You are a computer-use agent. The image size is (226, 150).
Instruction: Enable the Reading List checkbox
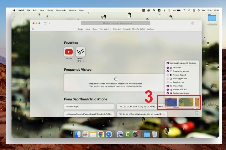[x=168, y=82]
